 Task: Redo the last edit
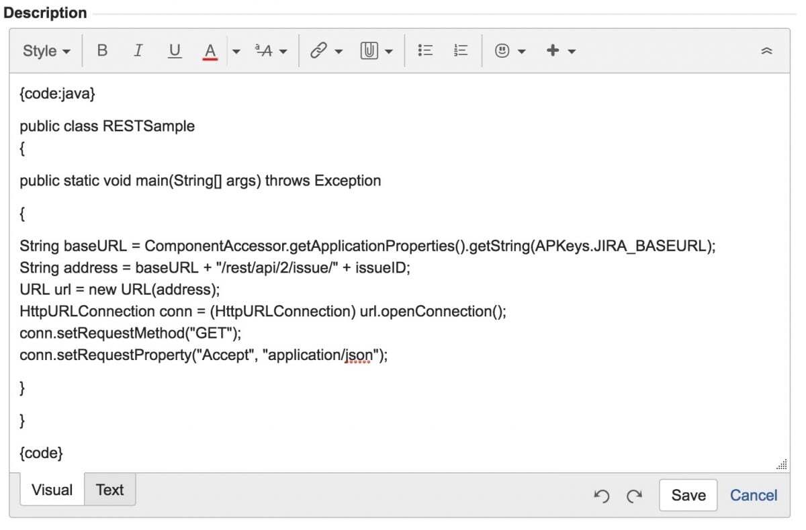(634, 496)
